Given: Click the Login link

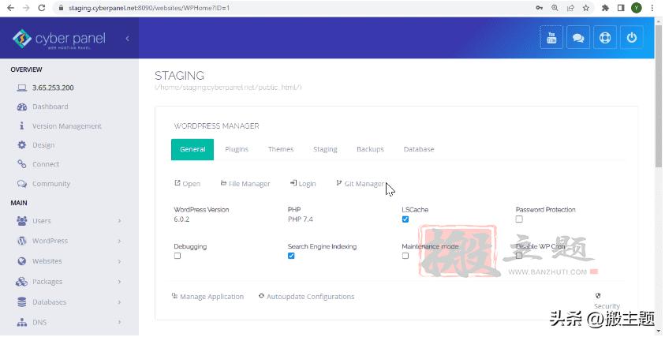Looking at the screenshot, I should pos(303,184).
